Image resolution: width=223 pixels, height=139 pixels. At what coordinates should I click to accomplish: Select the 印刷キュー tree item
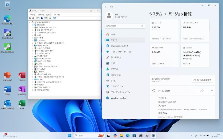tap(41, 85)
